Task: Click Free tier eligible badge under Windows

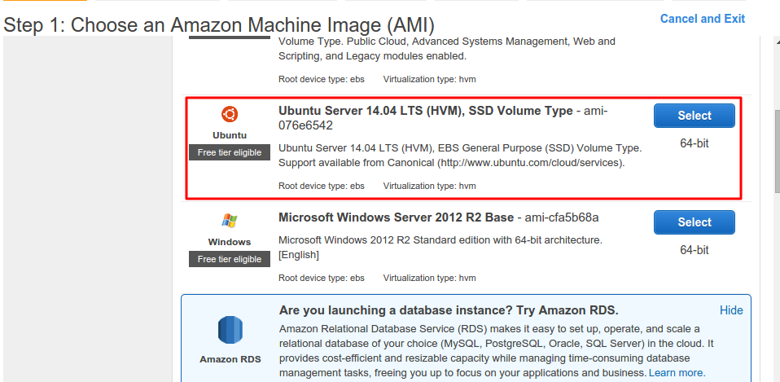Action: point(230,259)
